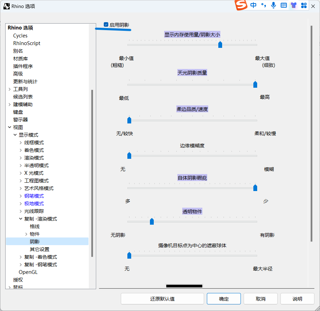This screenshot has width=320, height=311.
Task: Collapse the 视图 tree node
Action: (x=9, y=127)
